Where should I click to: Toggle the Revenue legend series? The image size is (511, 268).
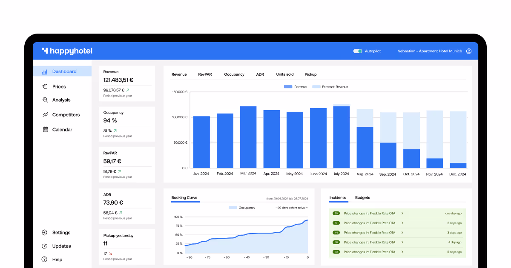click(295, 87)
